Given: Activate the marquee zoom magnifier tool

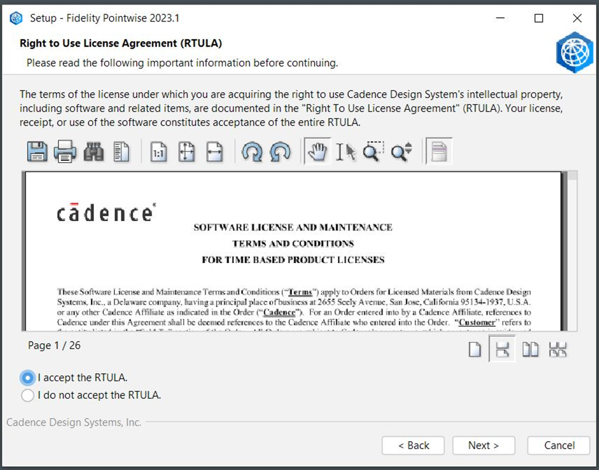Looking at the screenshot, I should (373, 152).
